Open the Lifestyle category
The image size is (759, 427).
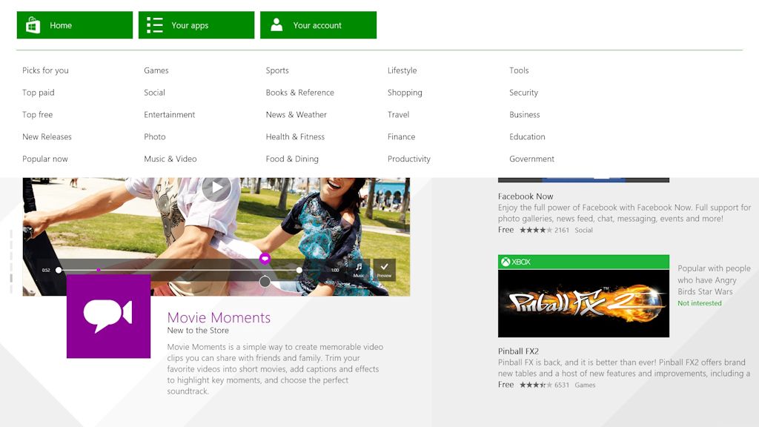[402, 70]
